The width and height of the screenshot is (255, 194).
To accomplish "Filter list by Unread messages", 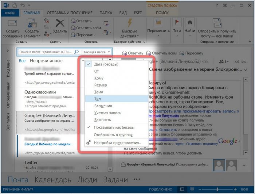I will [x=46, y=61].
